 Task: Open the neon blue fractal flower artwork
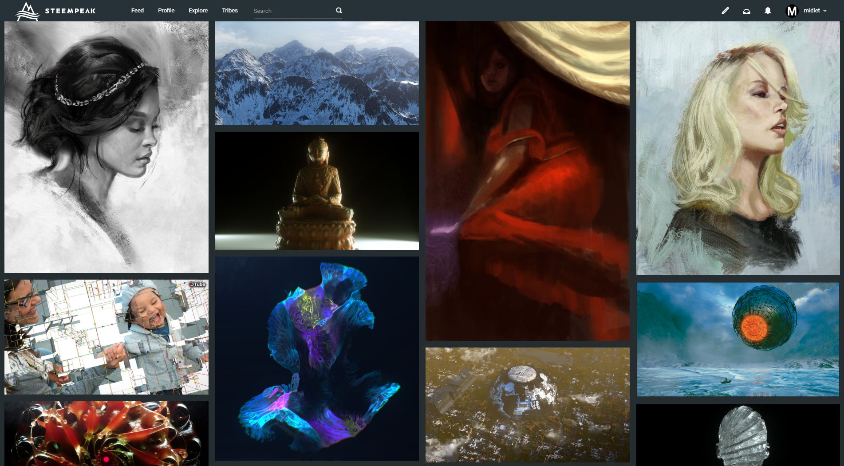(317, 359)
